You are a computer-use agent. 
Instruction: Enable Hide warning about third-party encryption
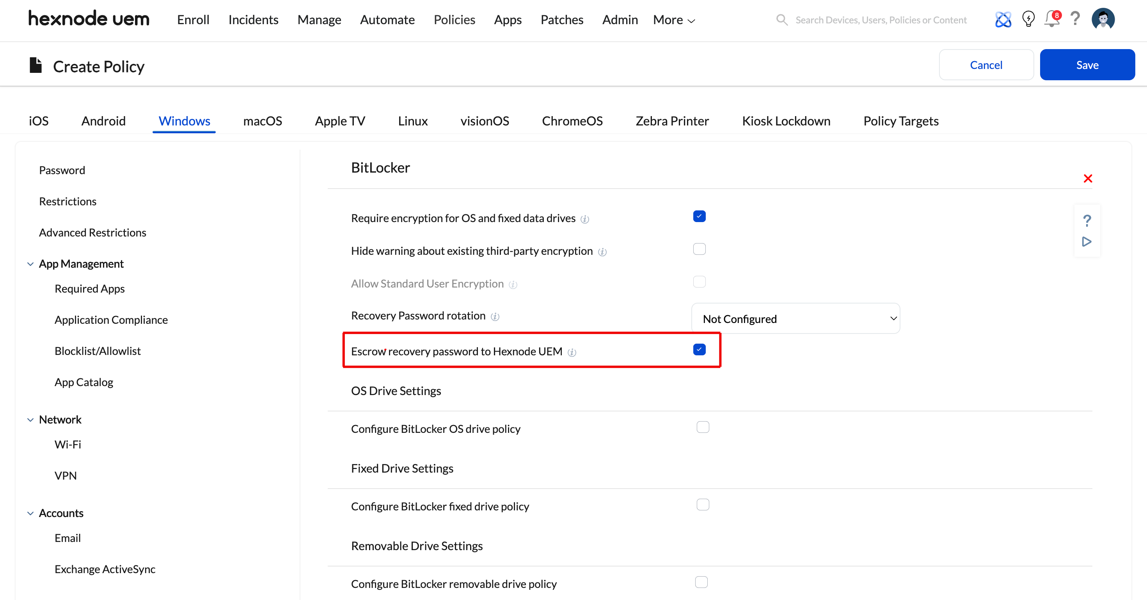[699, 249]
